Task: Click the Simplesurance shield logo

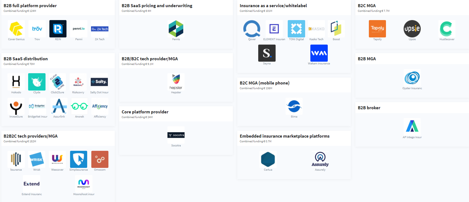Action: click(79, 159)
